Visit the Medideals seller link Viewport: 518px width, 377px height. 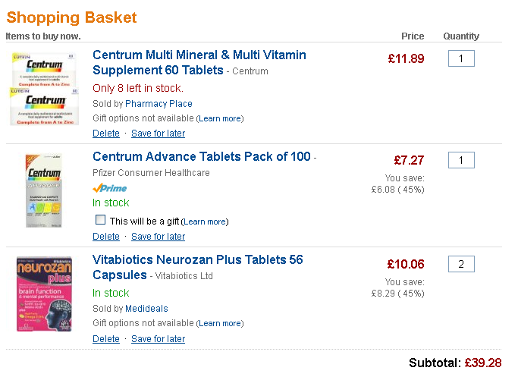point(146,309)
